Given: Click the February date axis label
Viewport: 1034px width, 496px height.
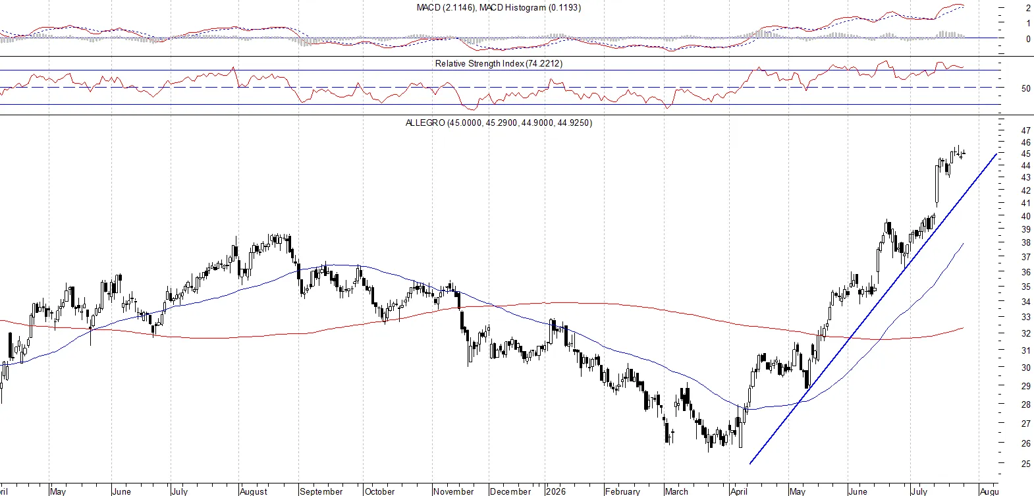Looking at the screenshot, I should pos(622,491).
